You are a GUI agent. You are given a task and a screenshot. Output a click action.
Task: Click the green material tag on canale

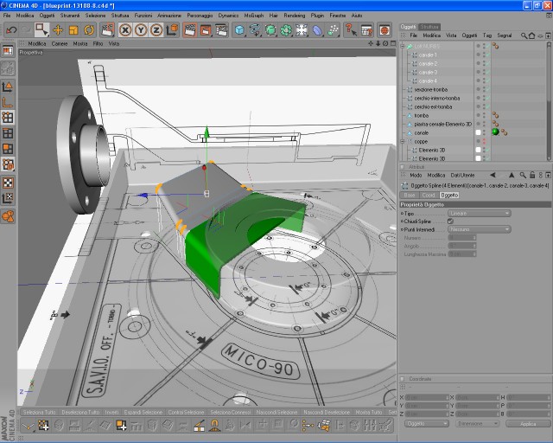coord(495,132)
